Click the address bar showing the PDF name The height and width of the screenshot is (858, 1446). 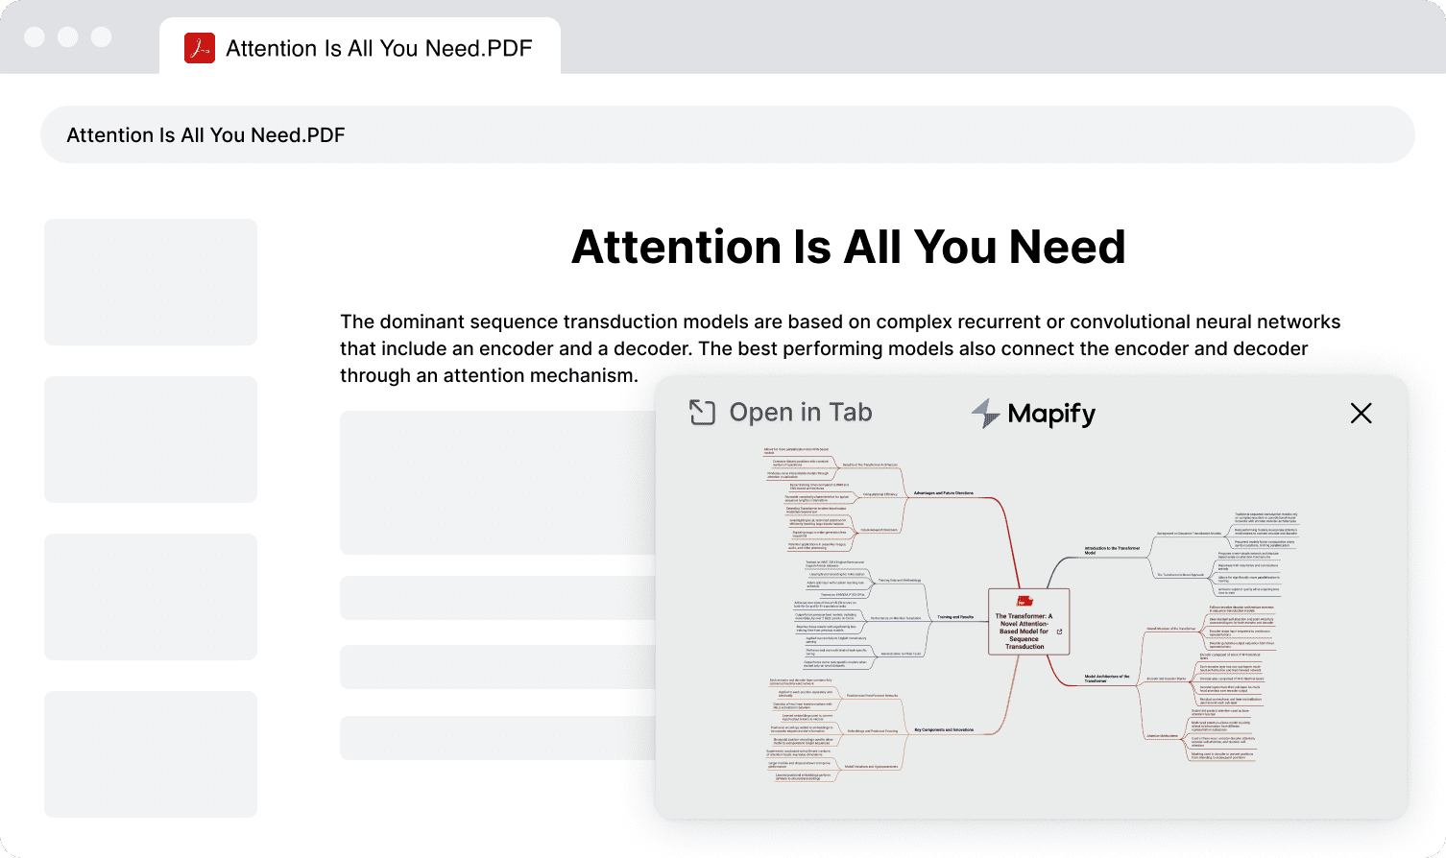point(727,135)
